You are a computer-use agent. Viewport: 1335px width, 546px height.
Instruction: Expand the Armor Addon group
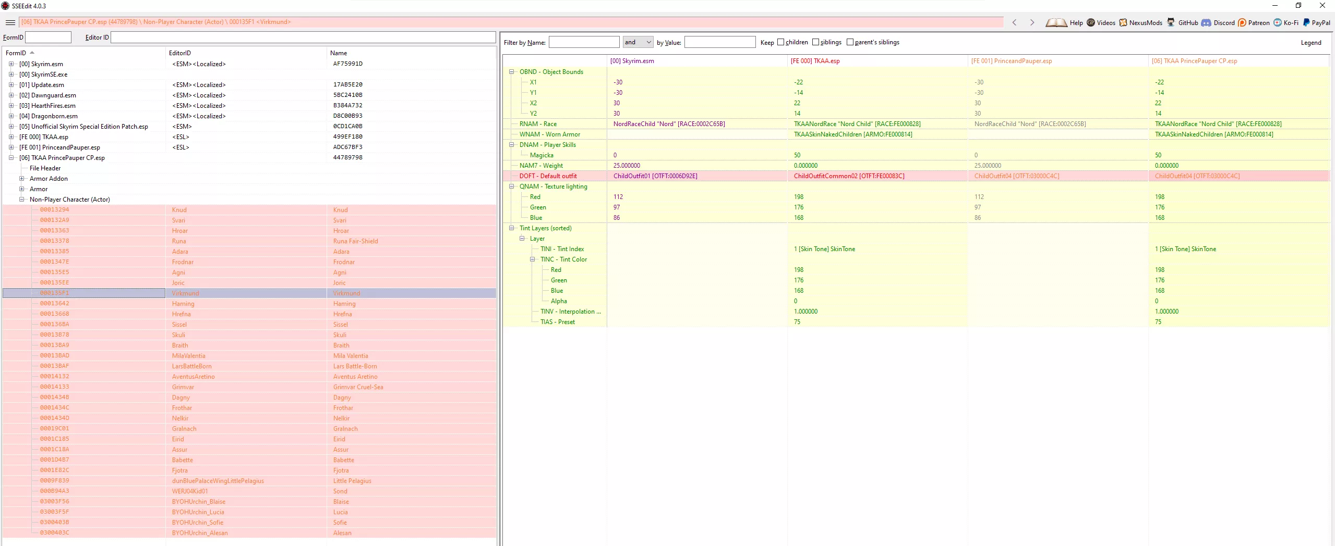pyautogui.click(x=21, y=179)
